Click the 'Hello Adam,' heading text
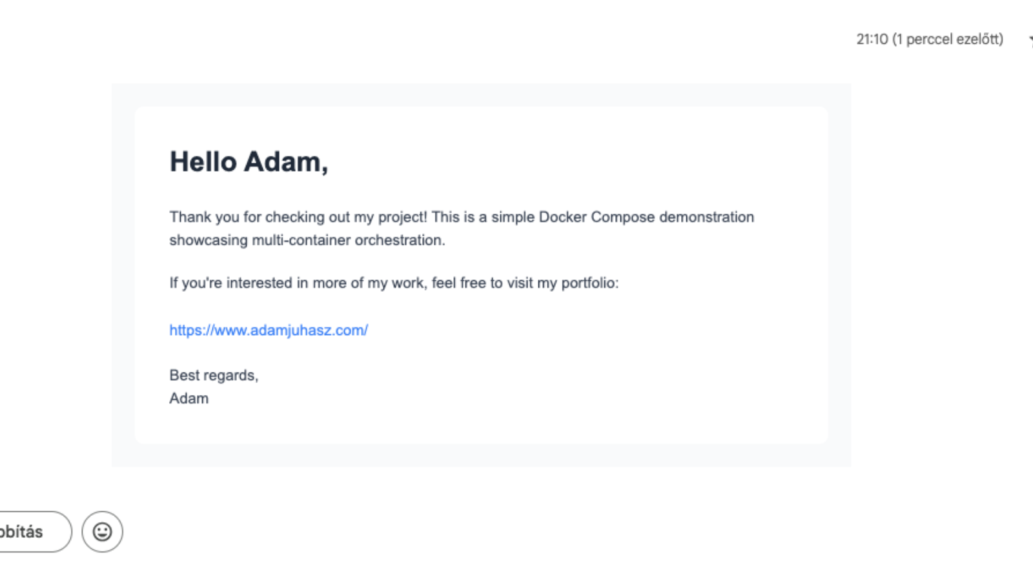This screenshot has width=1033, height=581. (249, 161)
